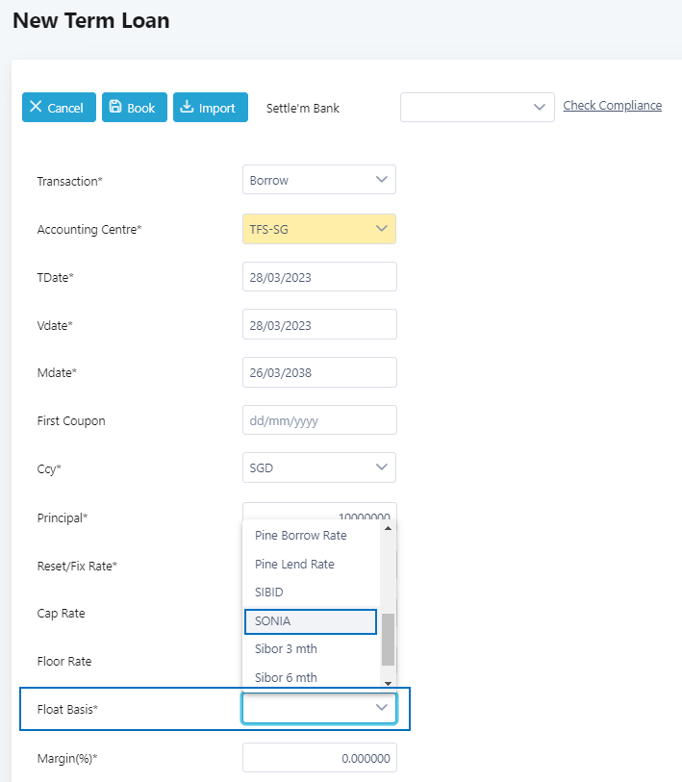The image size is (682, 782).
Task: Click the Margin(%) input field
Action: pyautogui.click(x=318, y=758)
